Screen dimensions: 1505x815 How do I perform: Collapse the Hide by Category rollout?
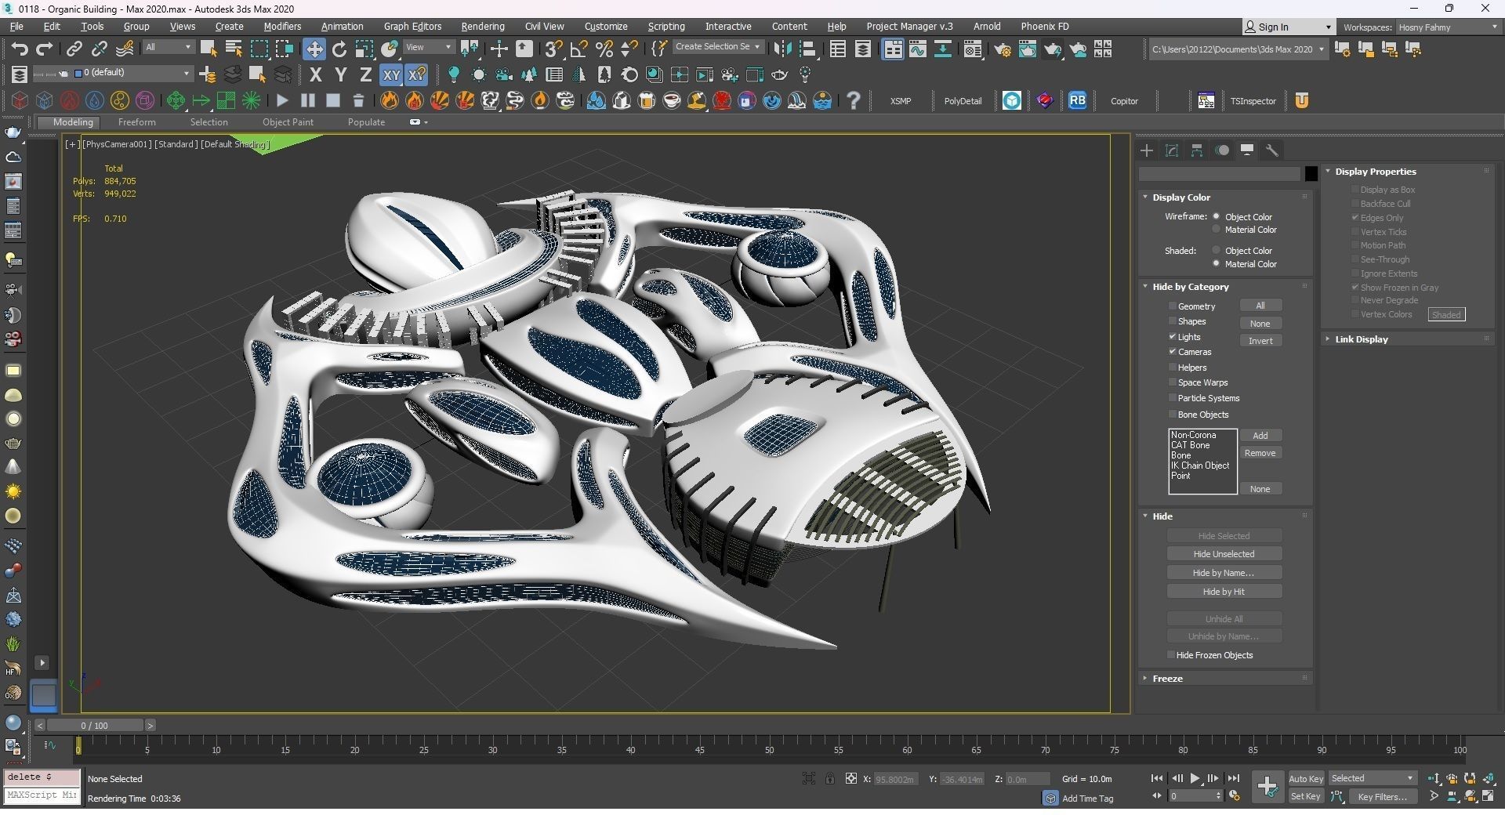(1191, 287)
